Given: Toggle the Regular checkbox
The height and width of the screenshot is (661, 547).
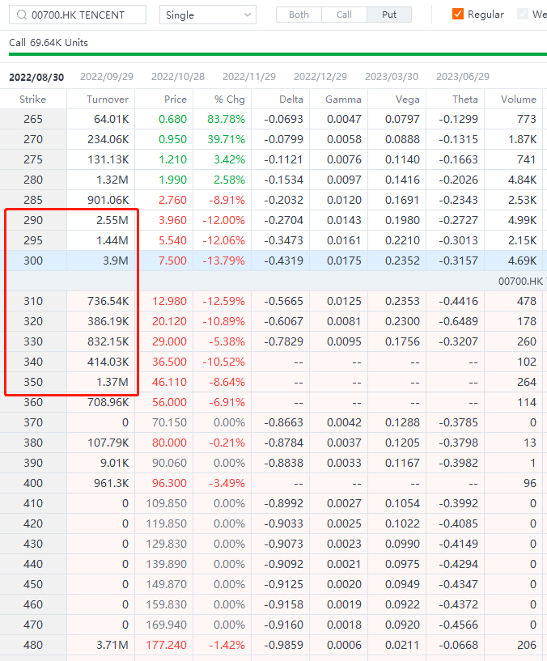Looking at the screenshot, I should [x=458, y=15].
